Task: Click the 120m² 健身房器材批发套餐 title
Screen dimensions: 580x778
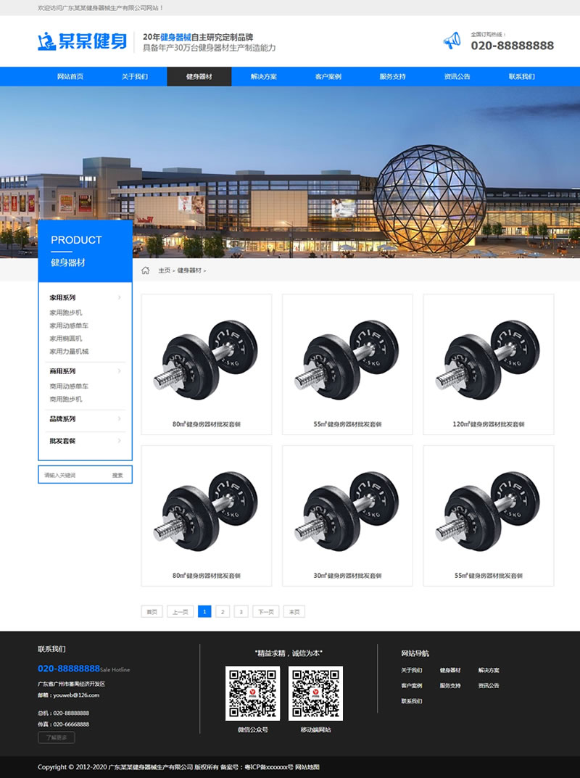Action: click(488, 424)
